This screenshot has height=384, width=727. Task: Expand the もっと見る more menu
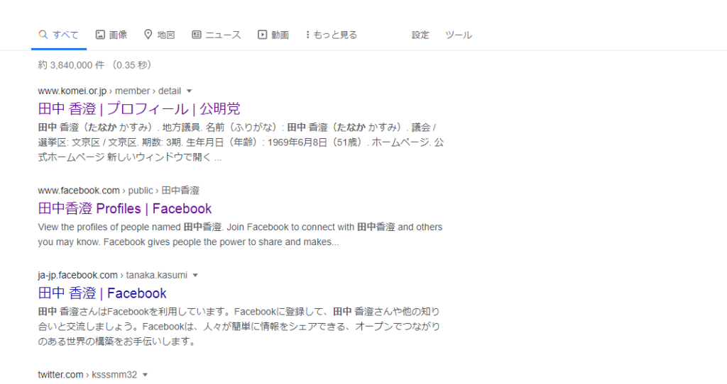[335, 35]
